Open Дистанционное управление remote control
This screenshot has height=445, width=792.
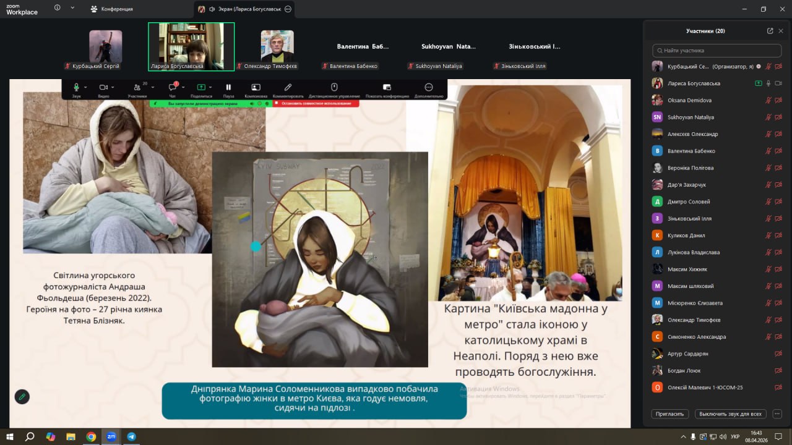pos(334,88)
